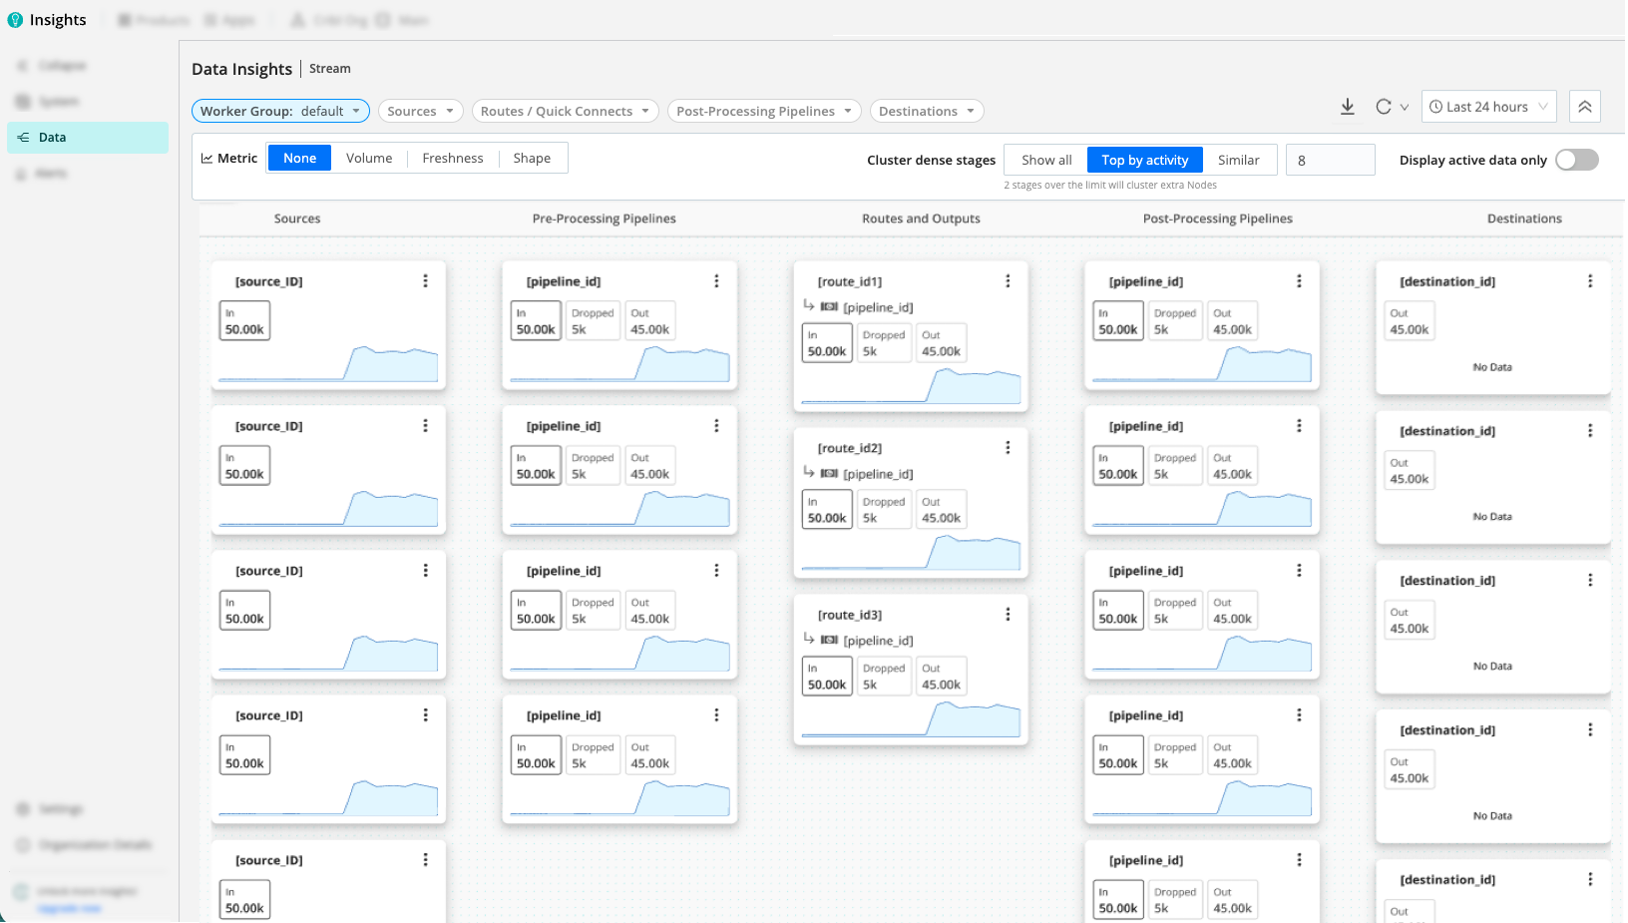Click the '2 stages over the limit' note
Screen dimensions: 1628x923
pos(1110,185)
